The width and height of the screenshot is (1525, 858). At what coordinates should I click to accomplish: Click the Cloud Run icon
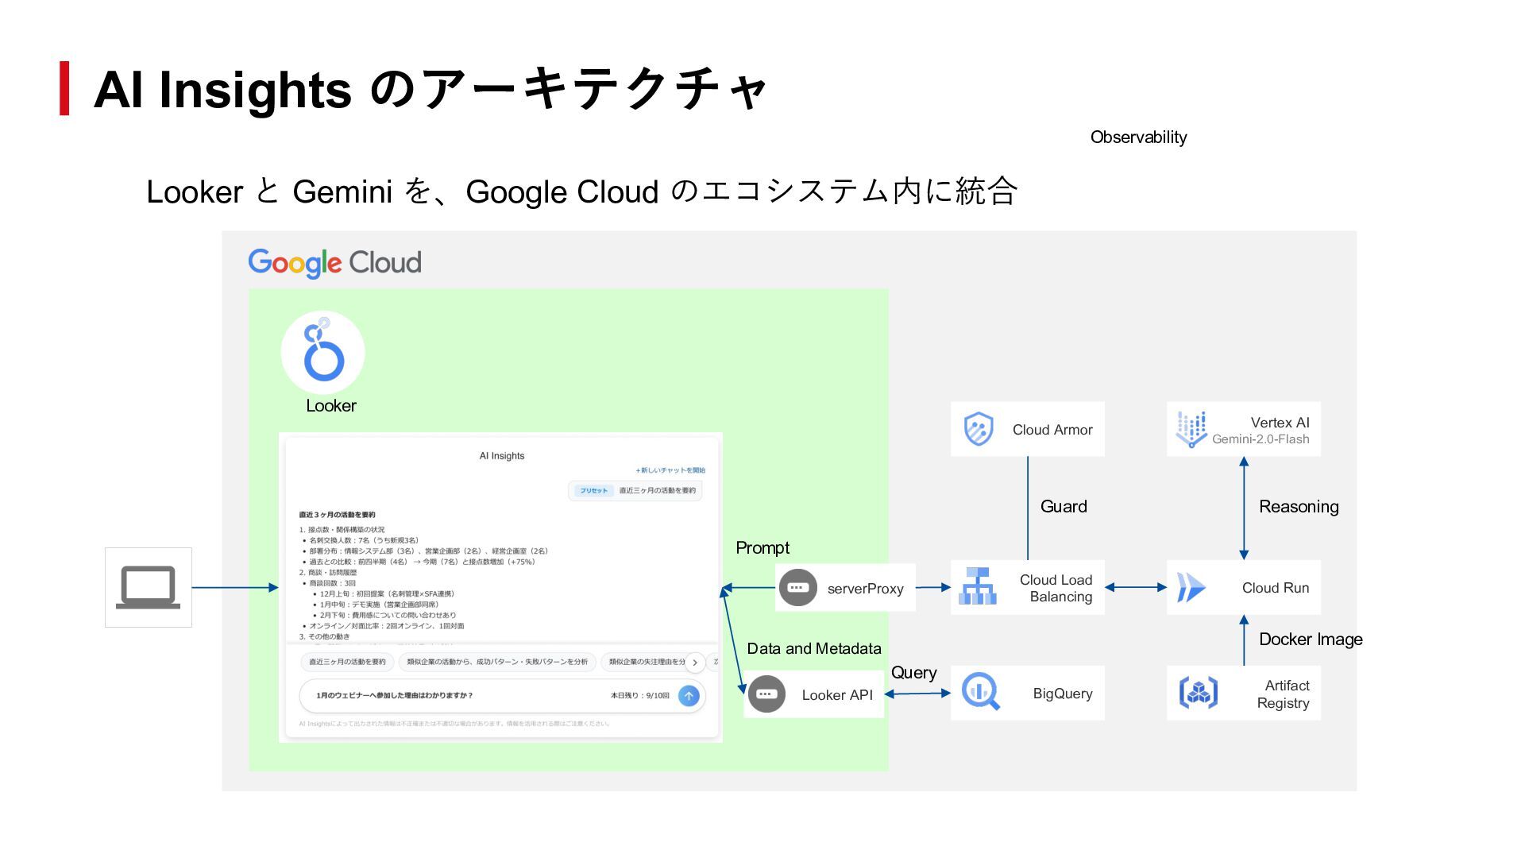click(1191, 588)
